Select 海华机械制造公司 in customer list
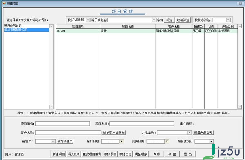The image size is (245, 160). [x=27, y=30]
